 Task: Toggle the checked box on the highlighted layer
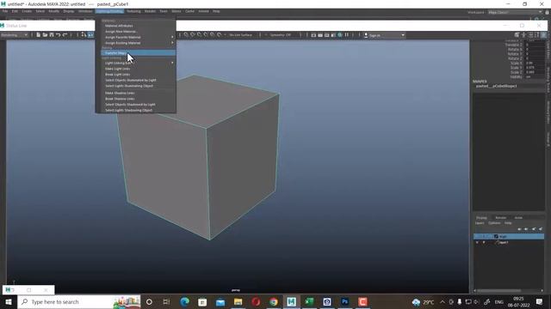tap(496, 237)
